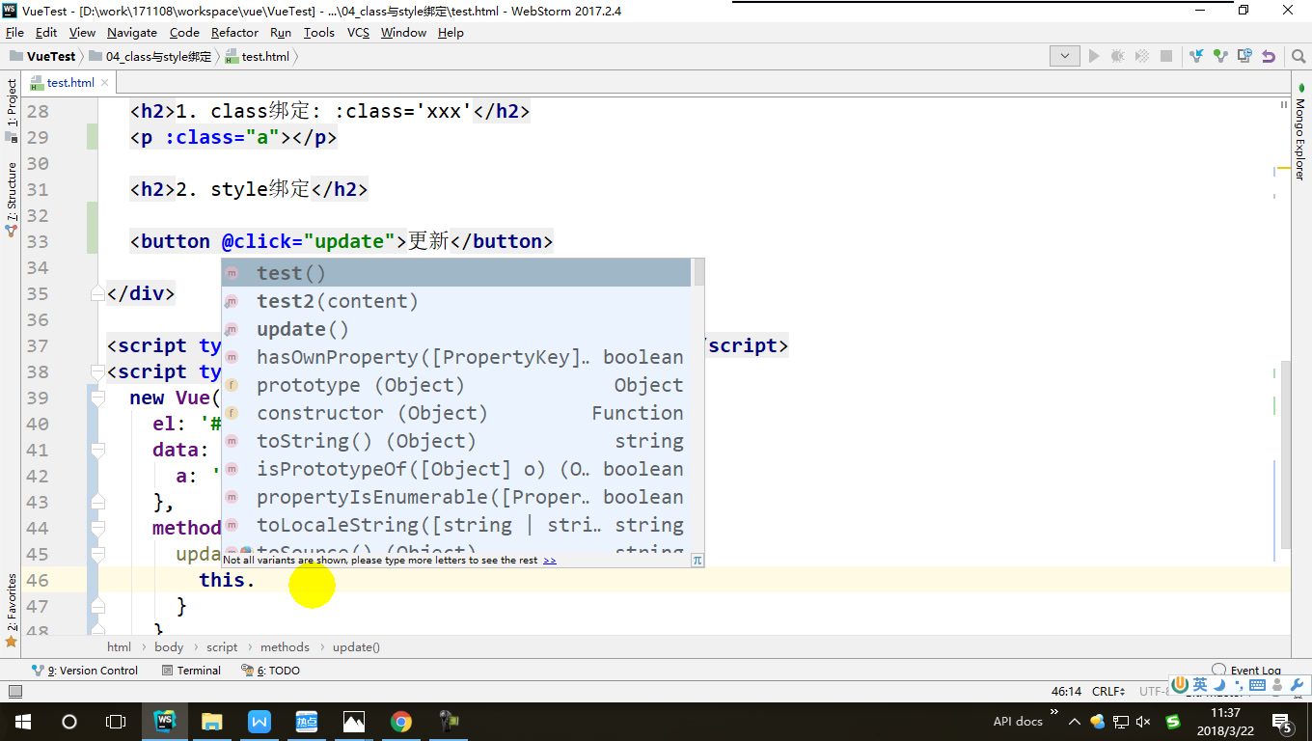The width and height of the screenshot is (1312, 741).
Task: Click the WebStorm icon in taskbar
Action: tap(164, 722)
